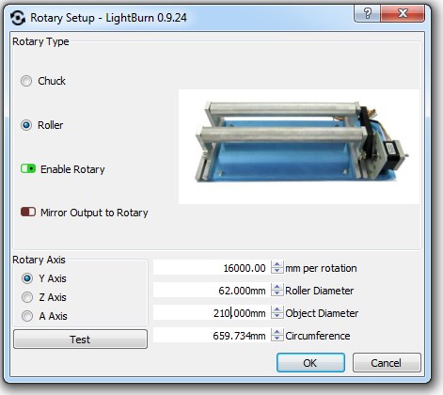The width and height of the screenshot is (443, 395).
Task: Increase Object Diameter with up arrow
Action: click(x=277, y=309)
